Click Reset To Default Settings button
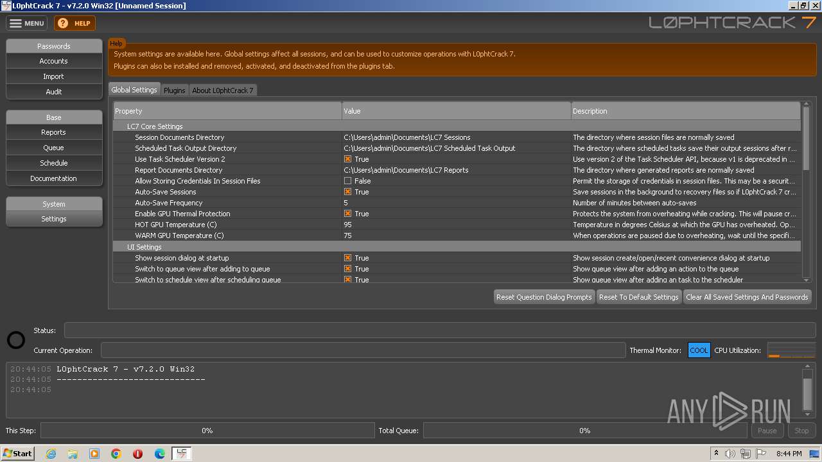Viewport: 822px width, 462px height. (639, 297)
